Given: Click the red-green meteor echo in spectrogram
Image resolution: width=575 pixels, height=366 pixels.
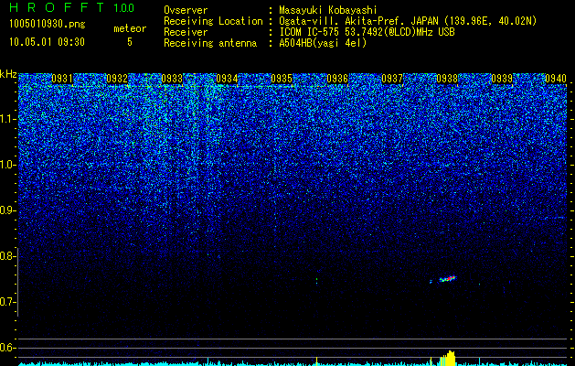Looking at the screenshot, I should 447,279.
